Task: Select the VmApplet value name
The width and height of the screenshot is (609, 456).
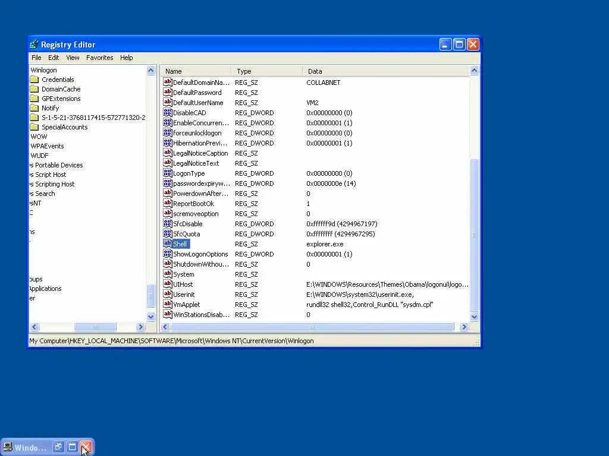Action: pyautogui.click(x=186, y=305)
